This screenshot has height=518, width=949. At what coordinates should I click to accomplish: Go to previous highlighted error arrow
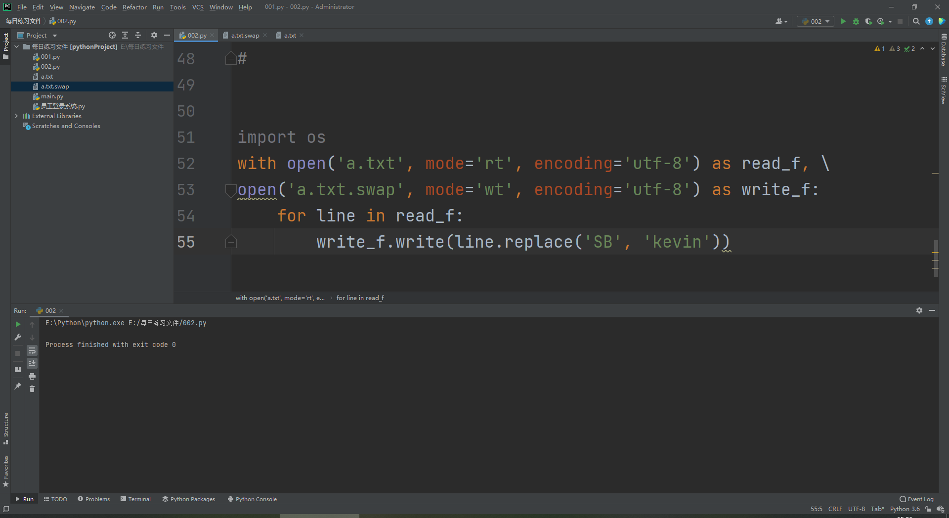[x=922, y=48]
